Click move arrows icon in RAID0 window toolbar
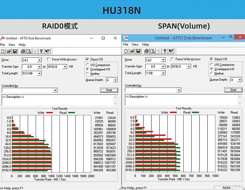Screen dimensions: 245x190 (x=35, y=51)
